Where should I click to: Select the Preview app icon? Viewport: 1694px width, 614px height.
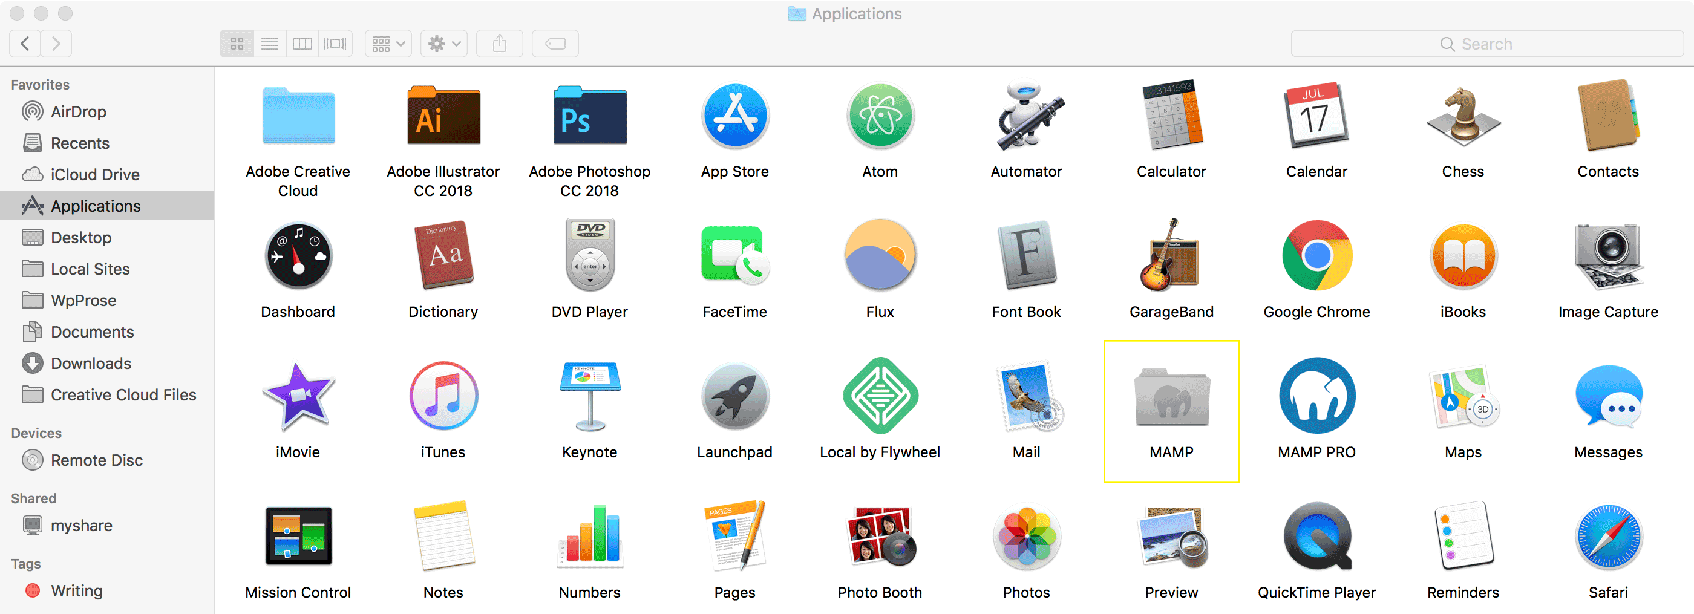1172,537
